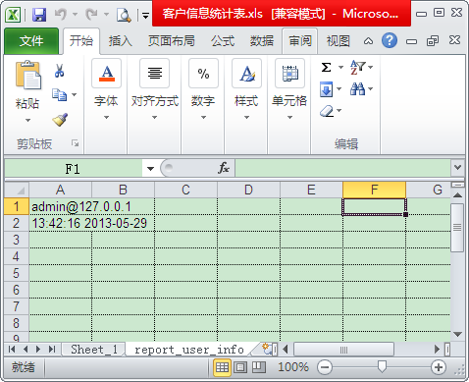Open the Help question mark icon

tap(390, 41)
